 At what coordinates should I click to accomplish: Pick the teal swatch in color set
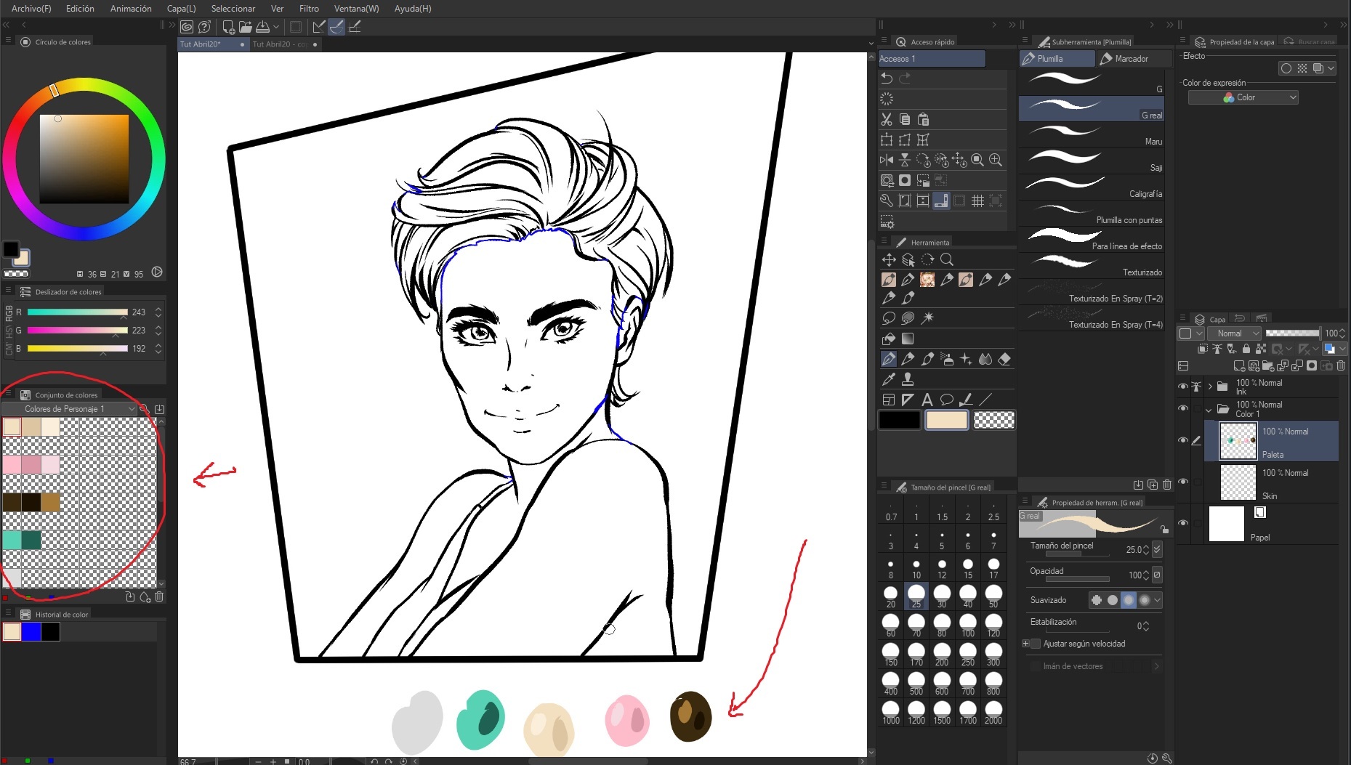click(12, 540)
